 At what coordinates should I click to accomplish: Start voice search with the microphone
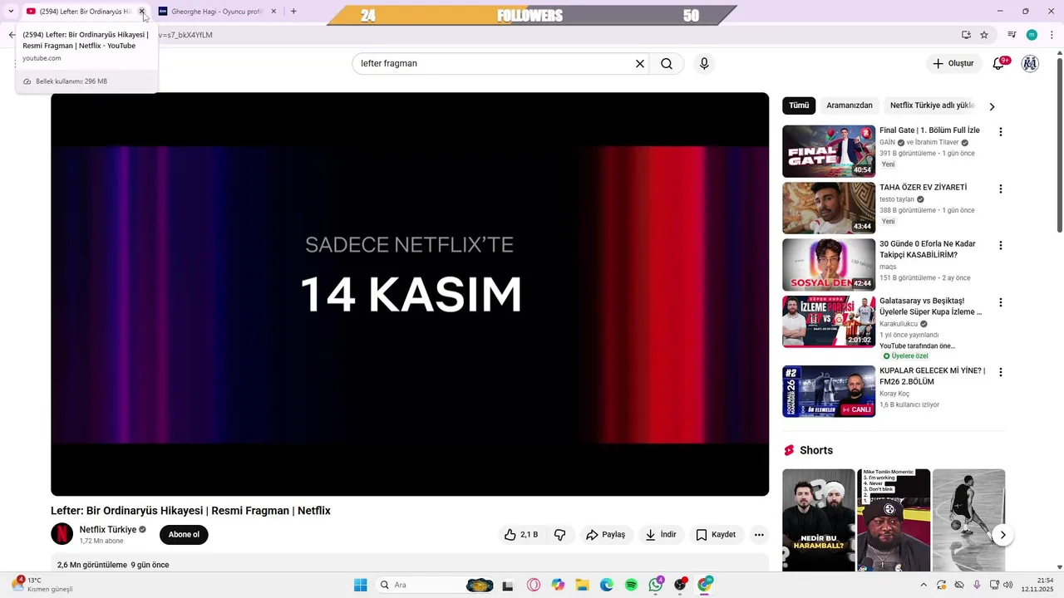click(x=704, y=64)
